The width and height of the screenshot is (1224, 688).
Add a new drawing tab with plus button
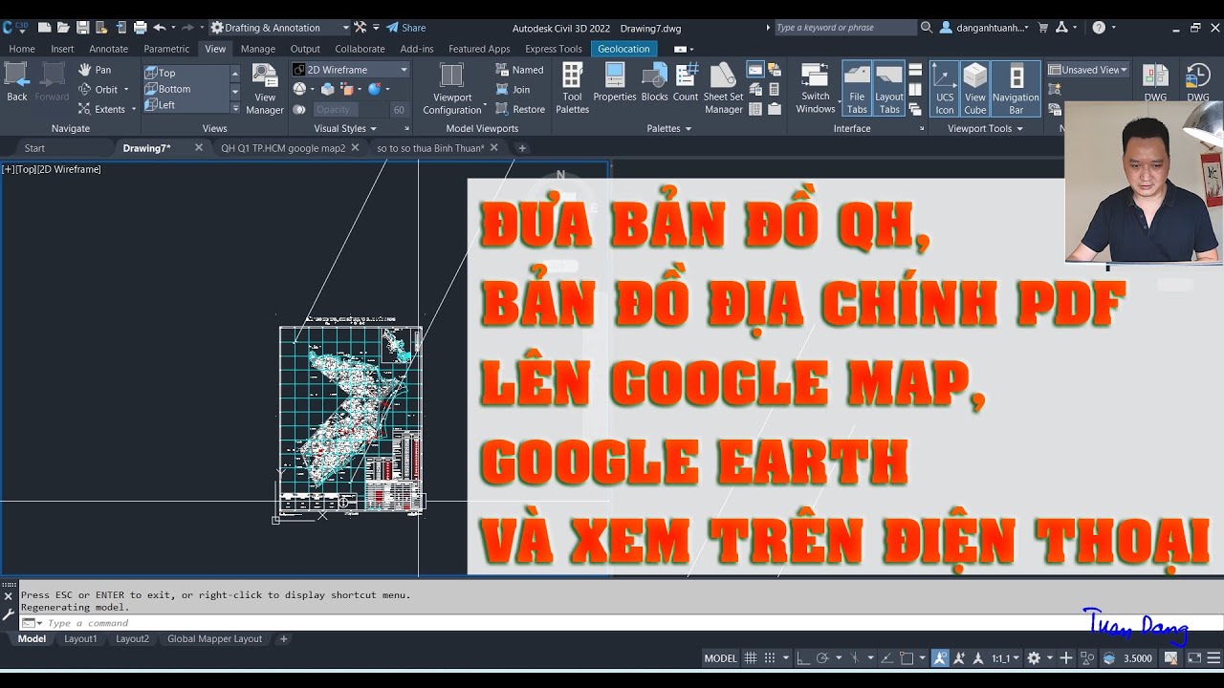point(522,148)
